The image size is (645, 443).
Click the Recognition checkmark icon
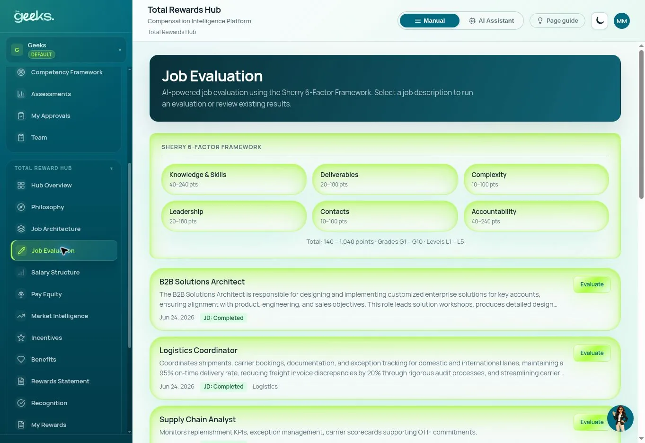click(x=21, y=403)
